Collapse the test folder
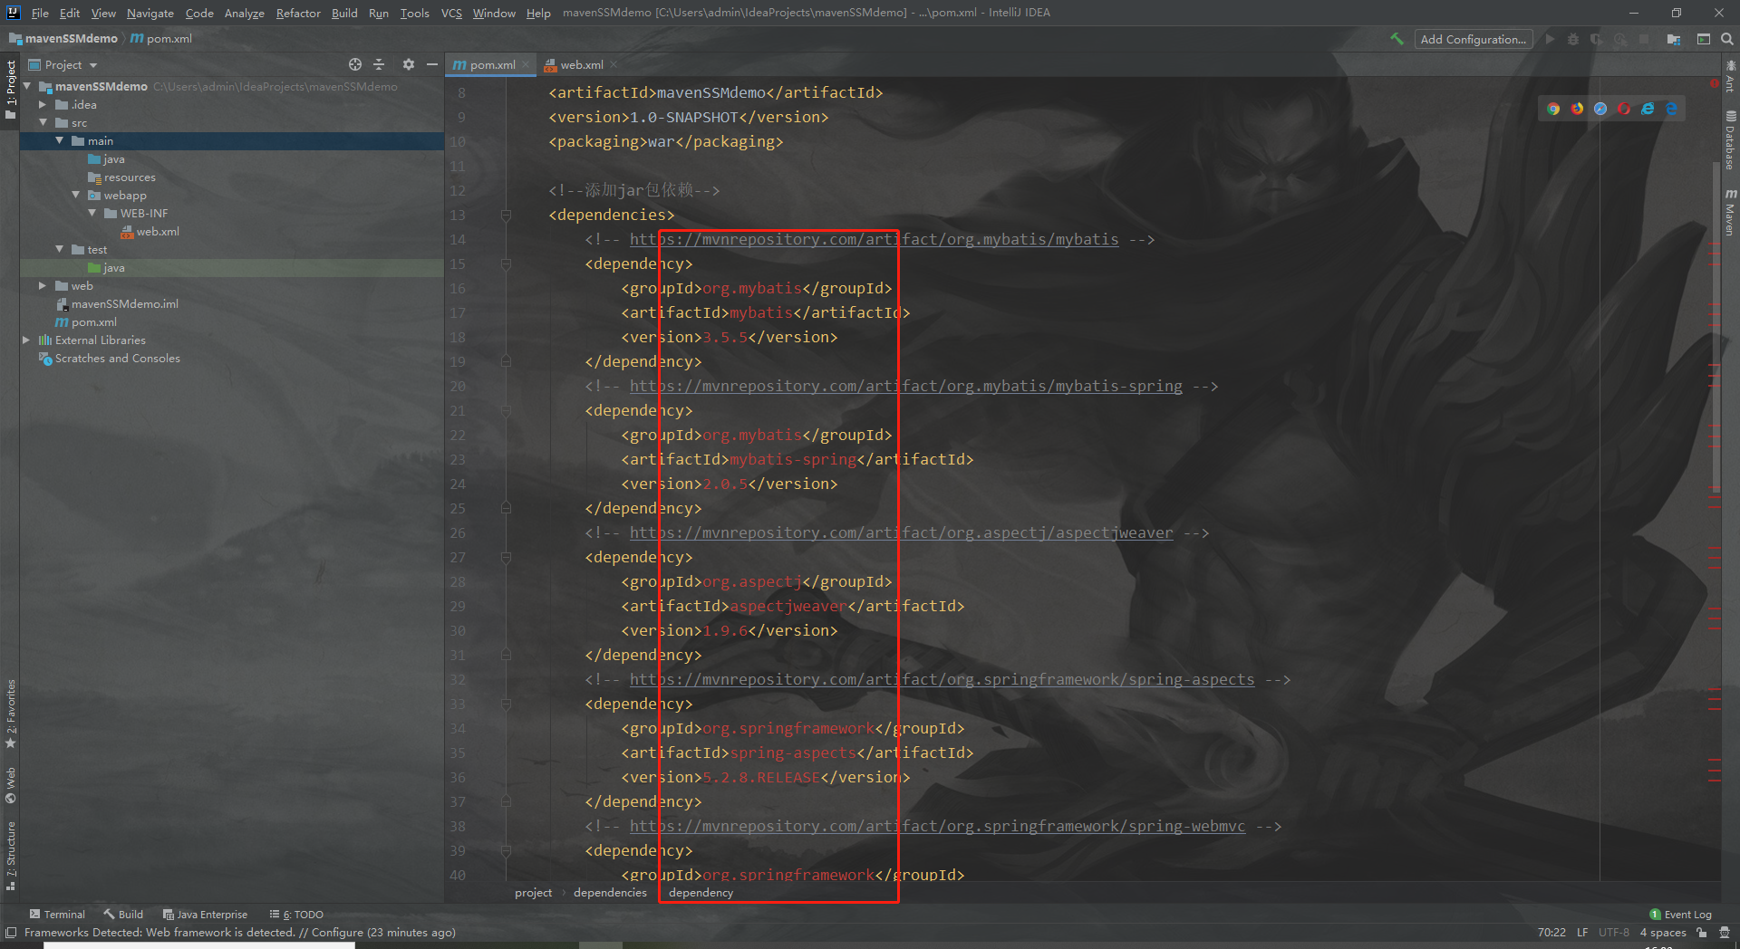 tap(60, 249)
